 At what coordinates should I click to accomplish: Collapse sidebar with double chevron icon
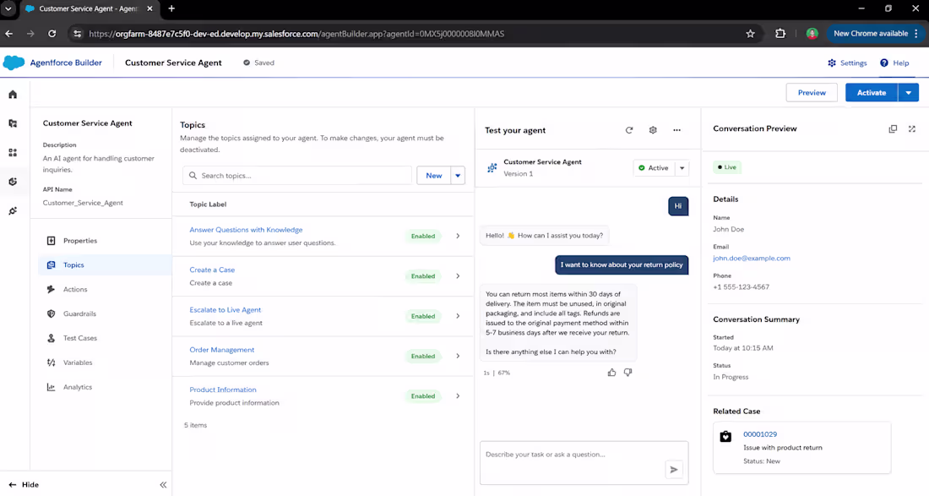[x=163, y=485]
